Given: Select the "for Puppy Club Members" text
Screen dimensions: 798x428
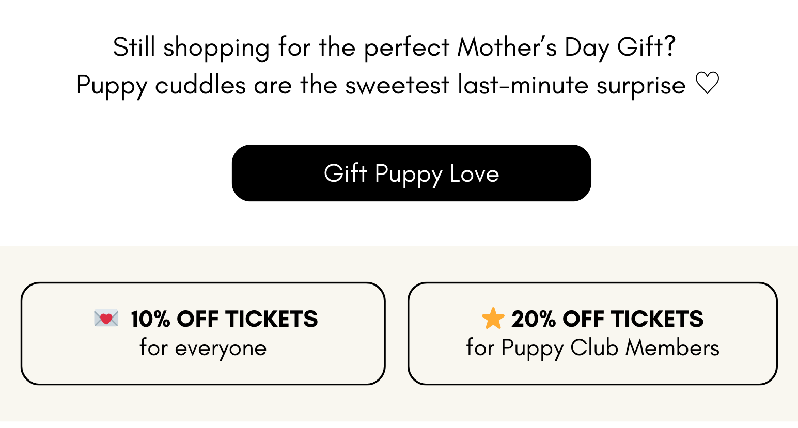Looking at the screenshot, I should tap(592, 348).
